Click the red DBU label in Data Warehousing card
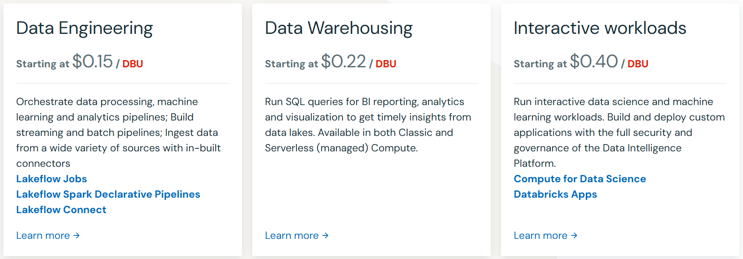Screen dimensions: 743x259 coord(386,64)
